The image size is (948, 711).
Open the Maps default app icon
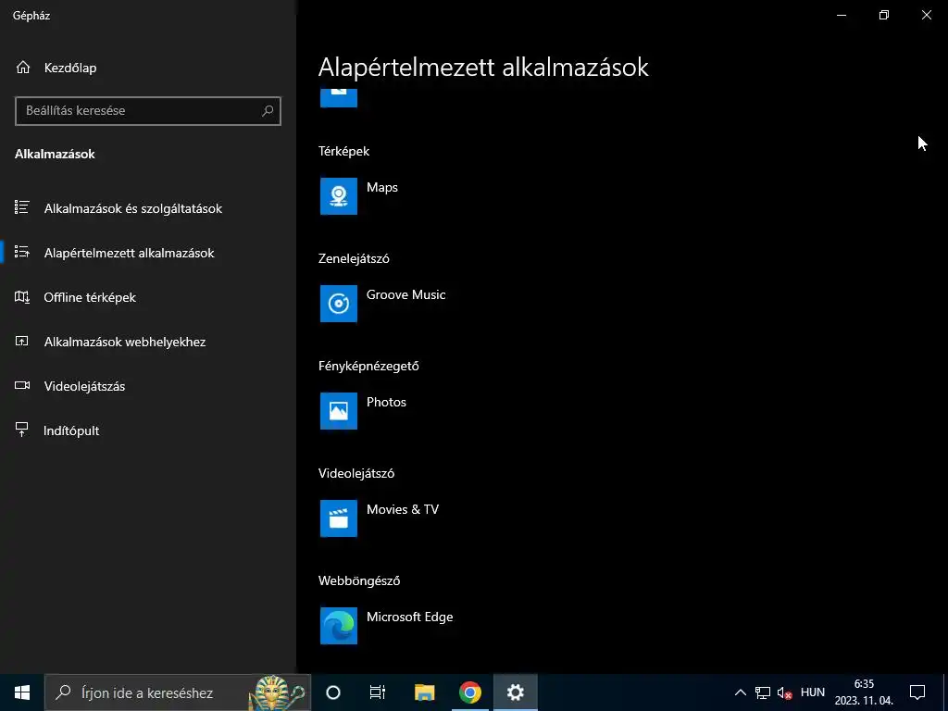(339, 196)
